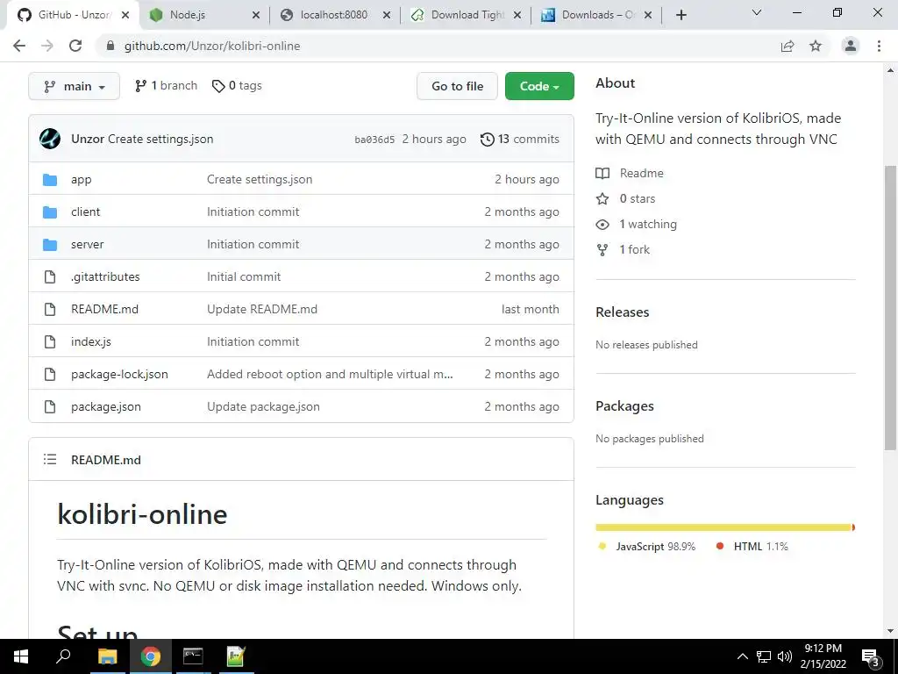
Task: Click the volume speaker tray icon
Action: click(x=785, y=656)
